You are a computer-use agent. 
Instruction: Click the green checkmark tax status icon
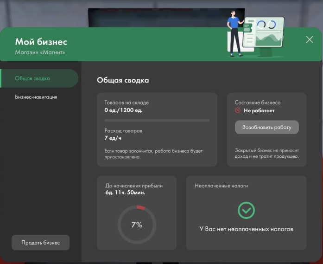click(246, 211)
